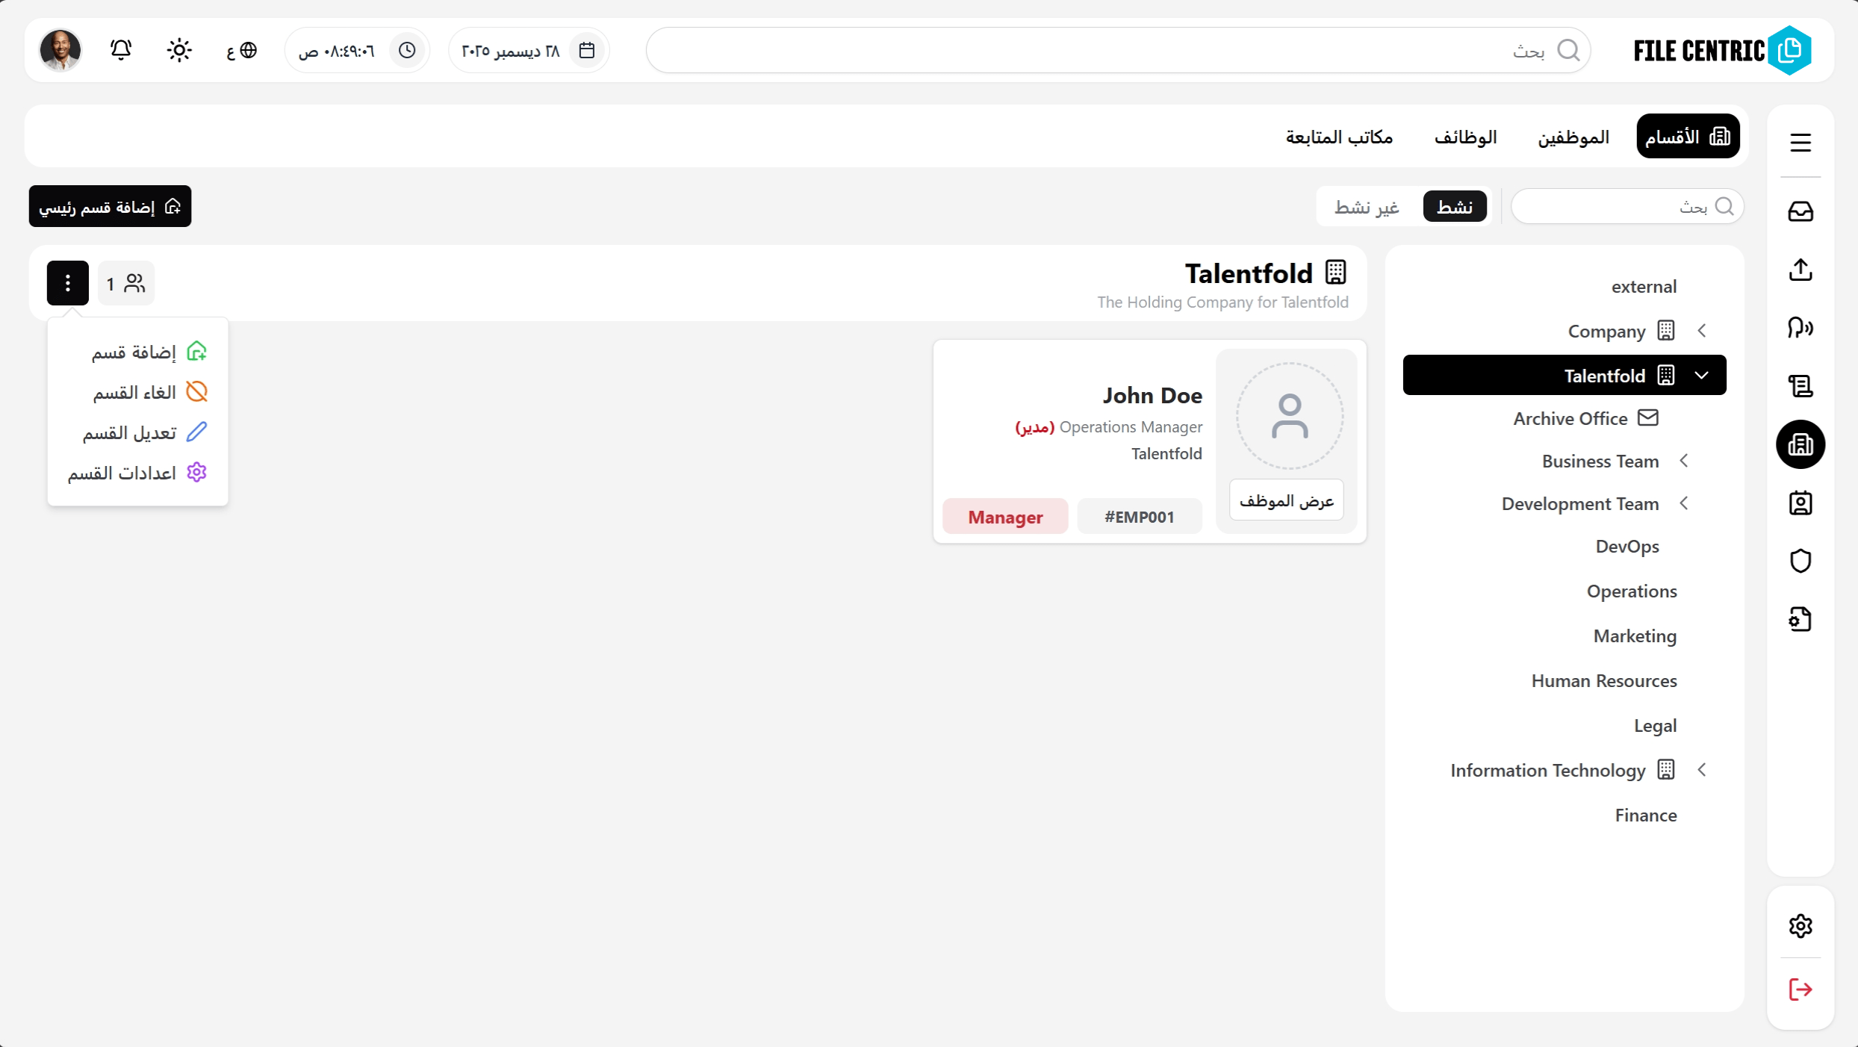Expand the Company node chevron
Screen dimensions: 1858x1047
coord(1703,330)
